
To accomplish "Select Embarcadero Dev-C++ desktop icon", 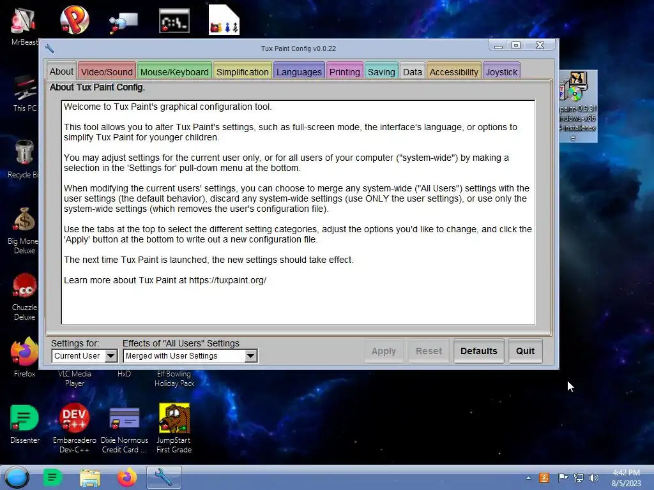I will [74, 428].
